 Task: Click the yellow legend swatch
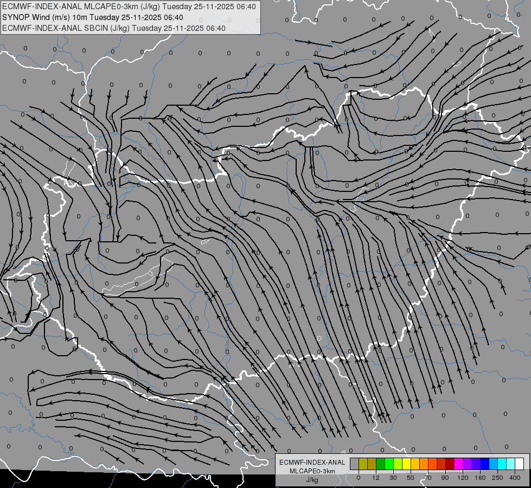406,464
